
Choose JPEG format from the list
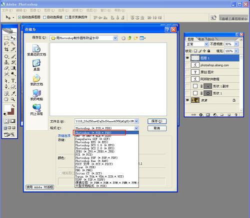pyautogui.click(x=95, y=152)
